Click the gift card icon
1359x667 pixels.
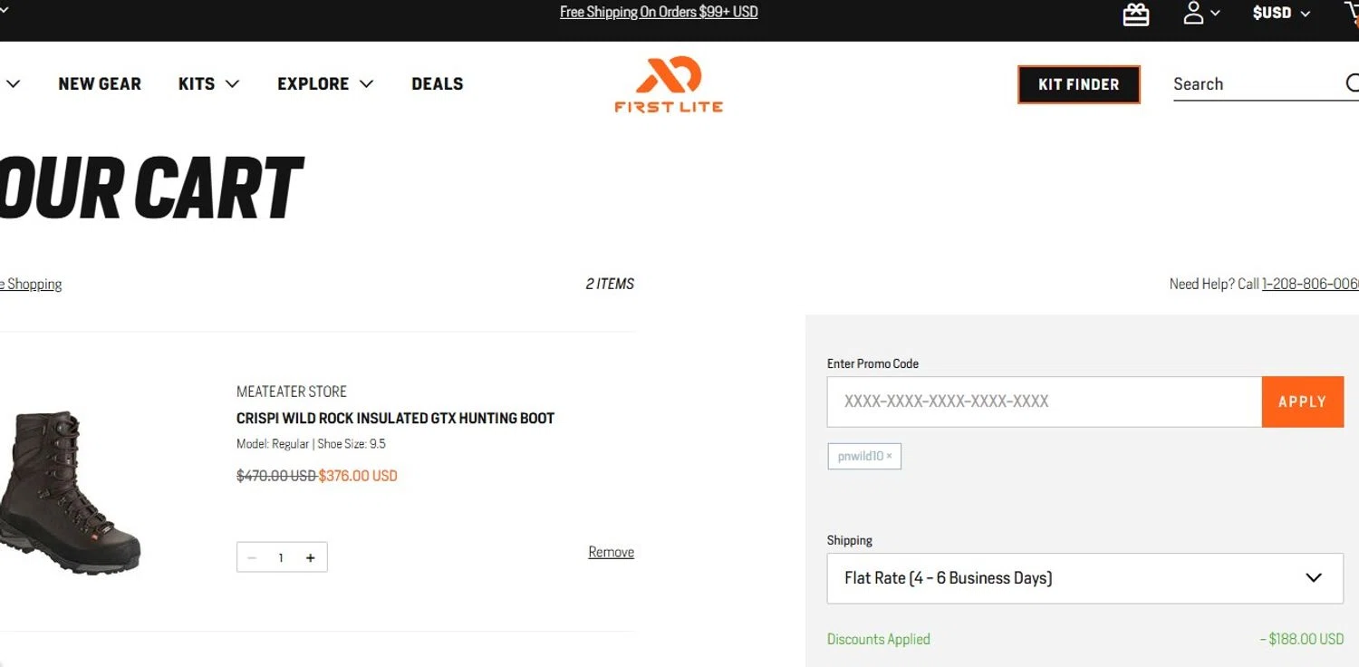(x=1135, y=14)
